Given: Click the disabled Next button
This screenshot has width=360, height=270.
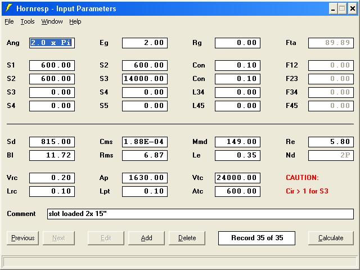Looking at the screenshot, I should pos(58,238).
